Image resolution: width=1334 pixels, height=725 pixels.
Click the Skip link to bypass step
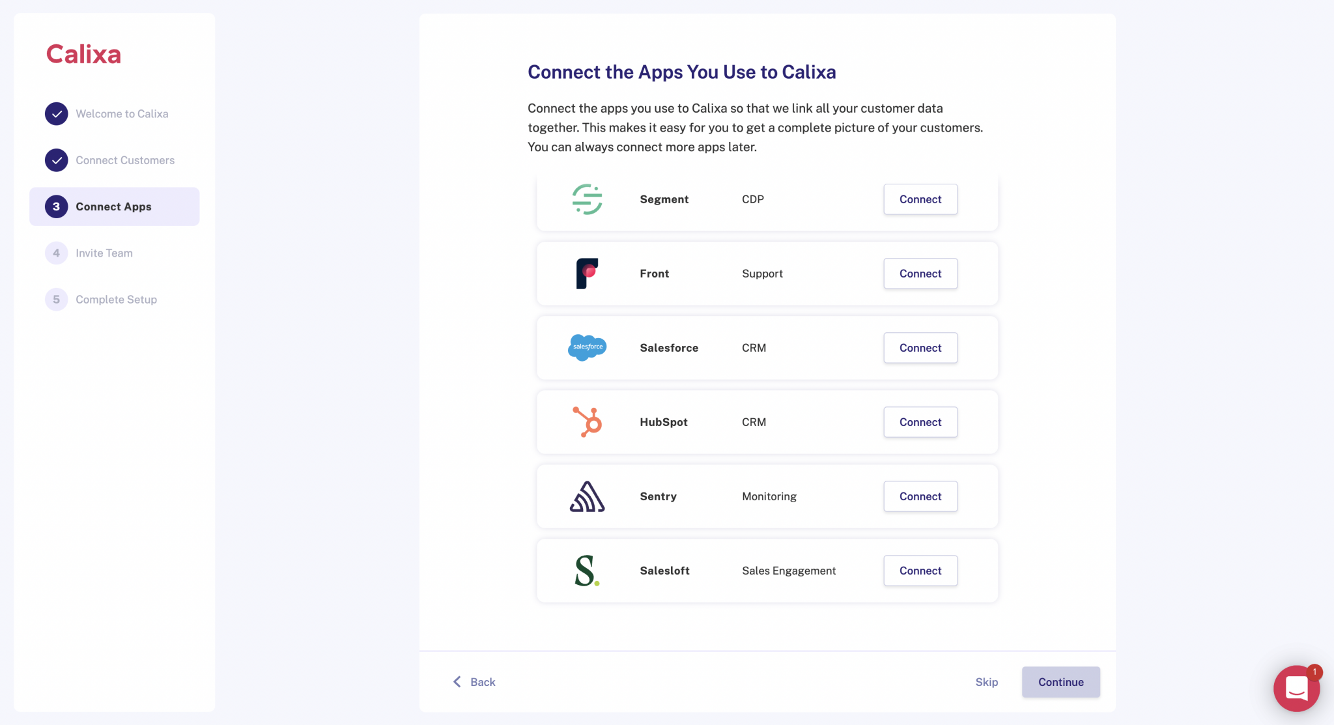(x=987, y=681)
